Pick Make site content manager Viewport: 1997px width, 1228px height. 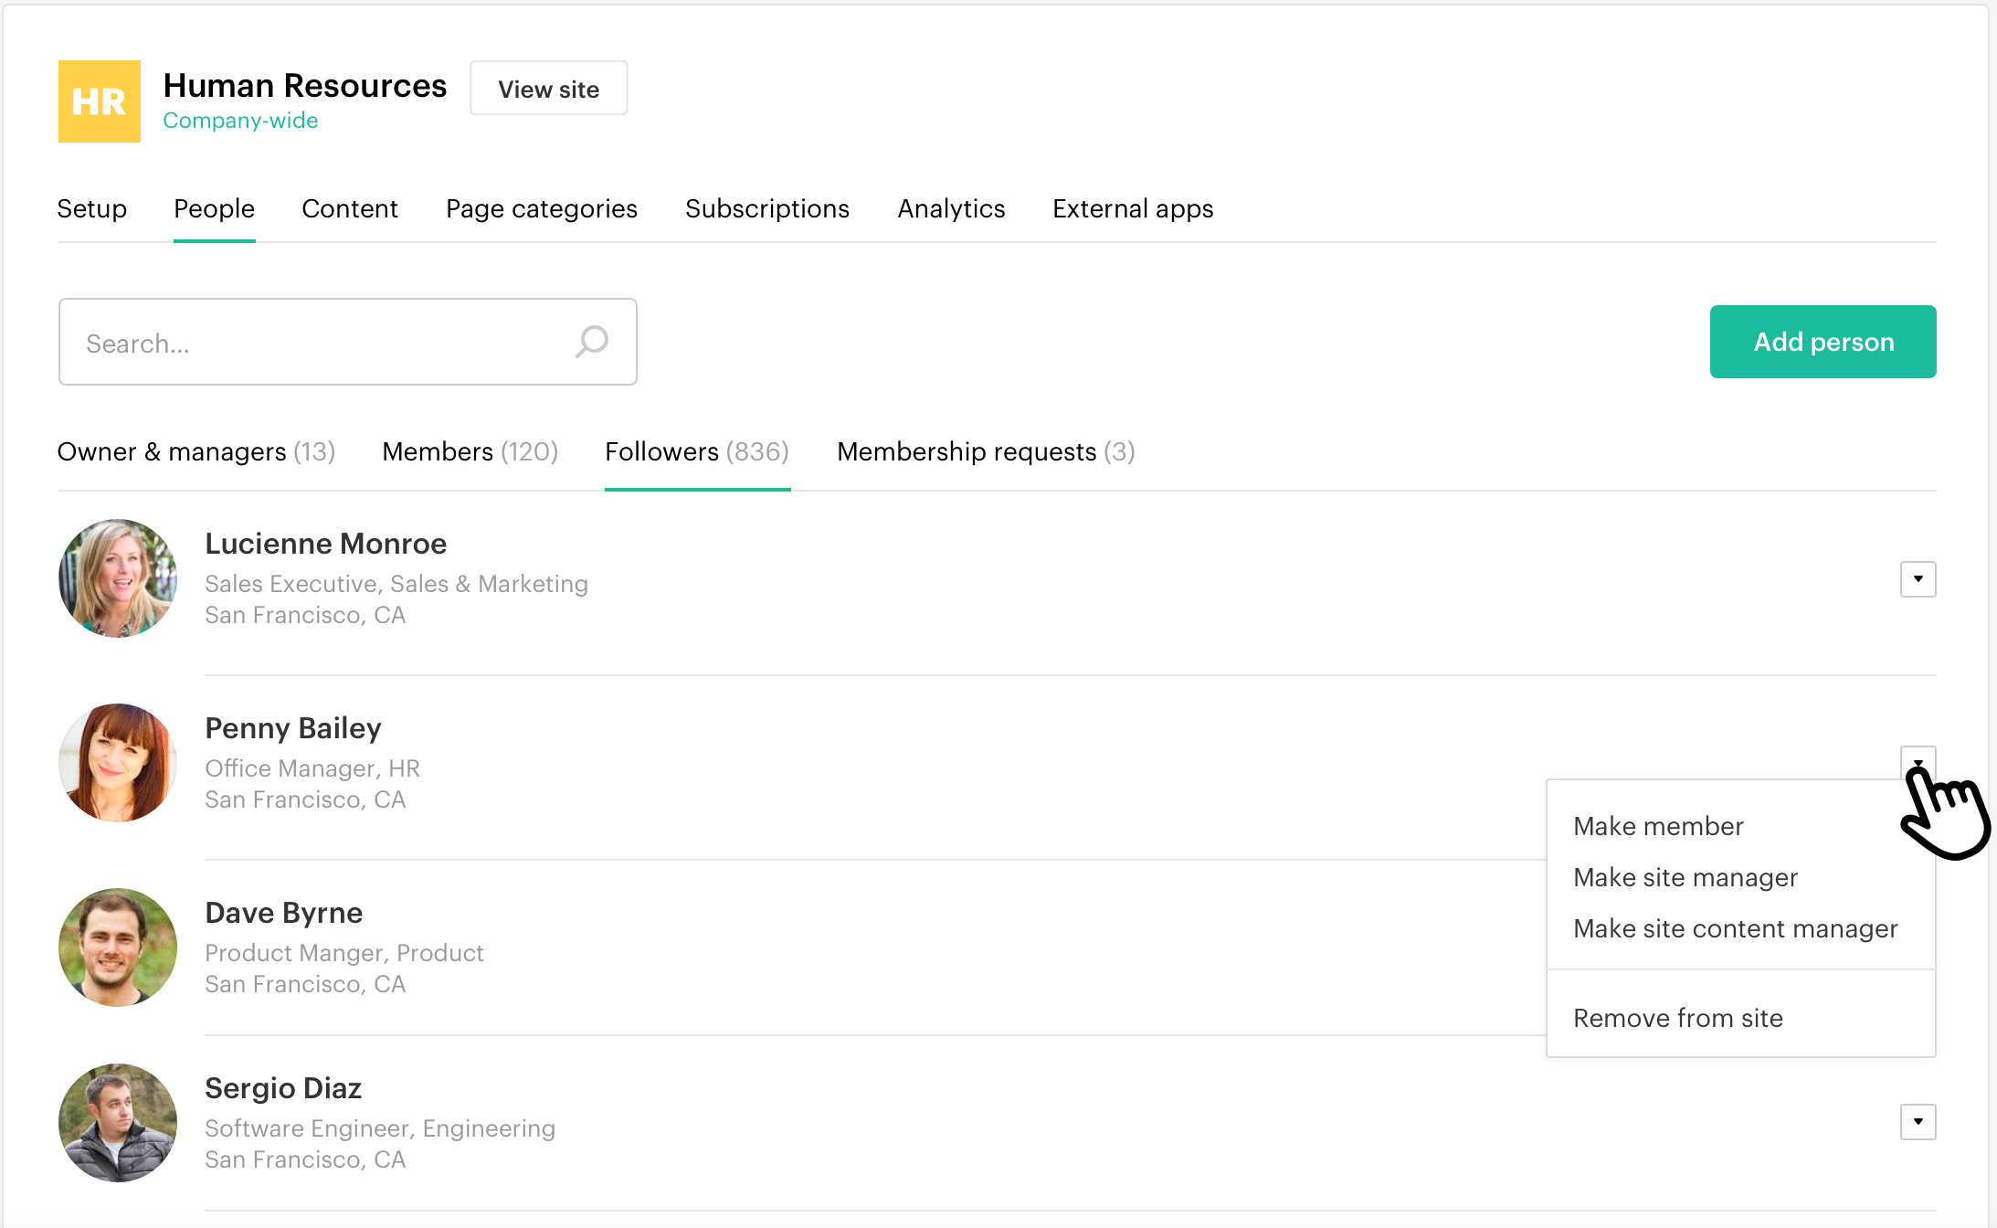(x=1735, y=928)
